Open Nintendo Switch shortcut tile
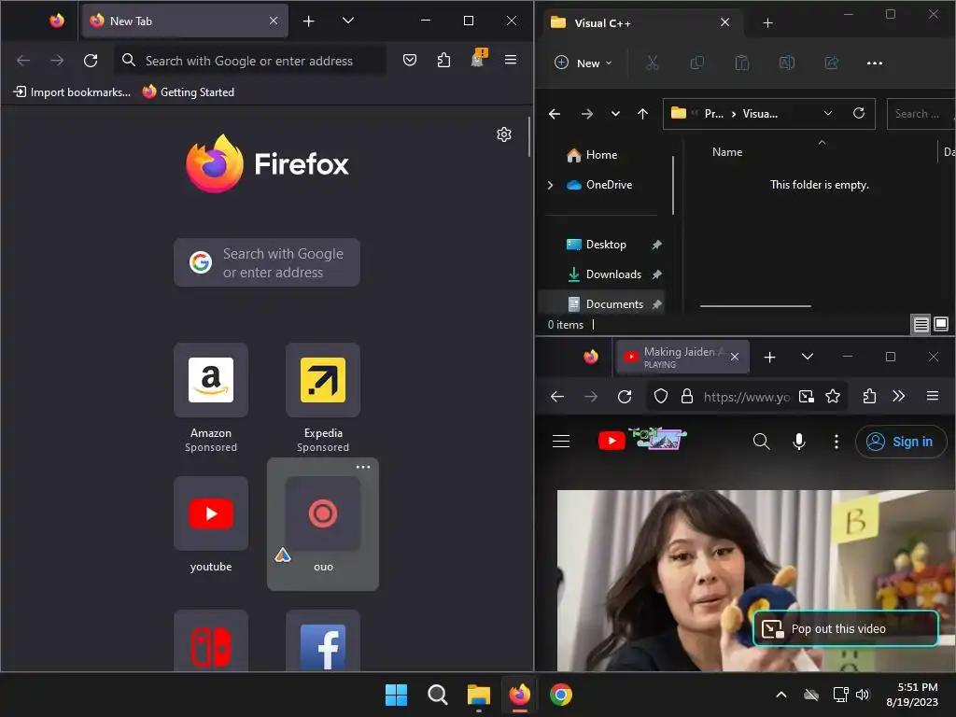Viewport: 956px width, 717px height. 211,640
